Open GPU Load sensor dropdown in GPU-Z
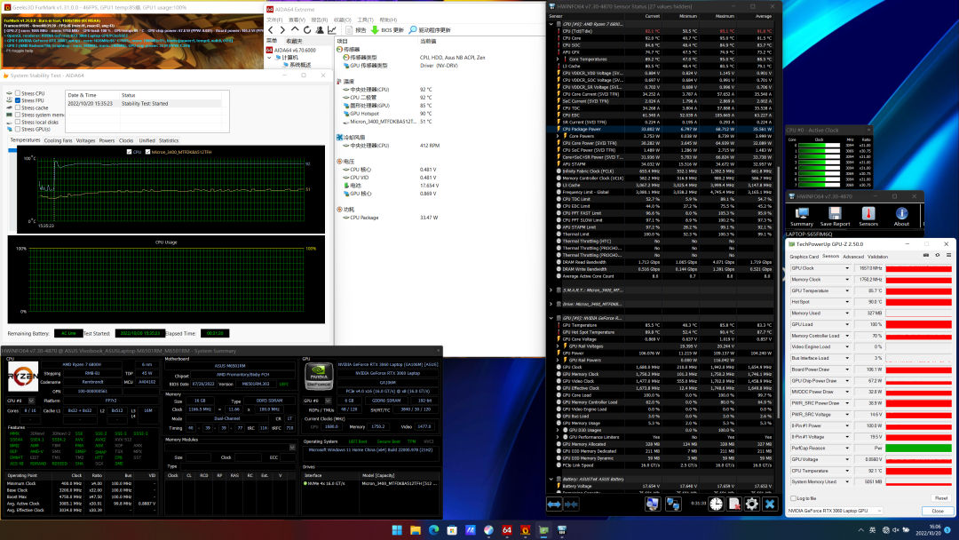This screenshot has height=540, width=959. pos(847,325)
